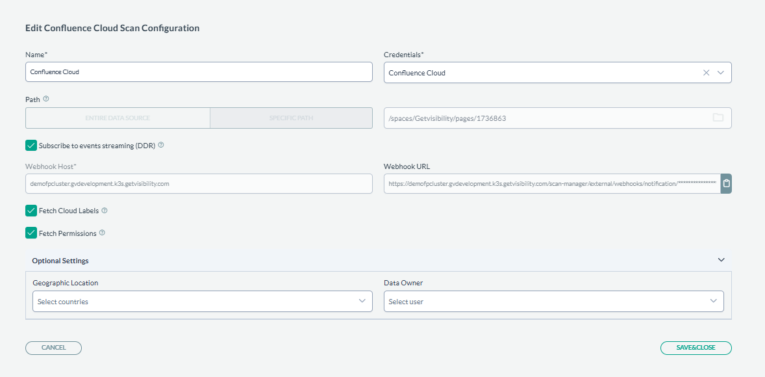Uncheck Subscribe to events streaming (DDR)
765x377 pixels.
click(31, 145)
